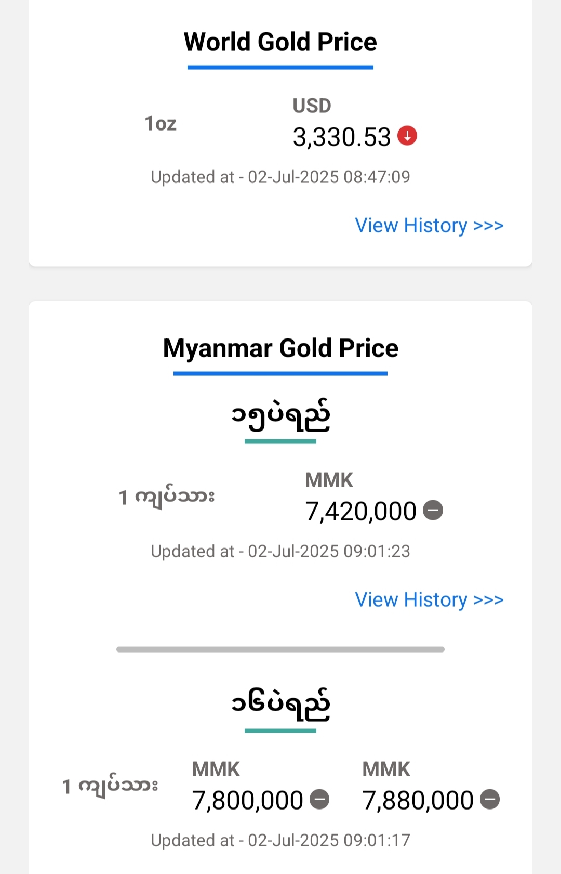
Task: Tap the 1 ကျပ်သား label beside 7,420,000
Action: (x=167, y=497)
